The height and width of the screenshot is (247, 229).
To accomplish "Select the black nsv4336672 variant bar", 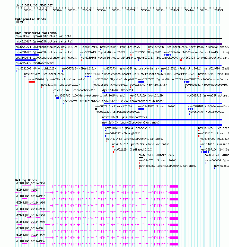I will (118, 39).
